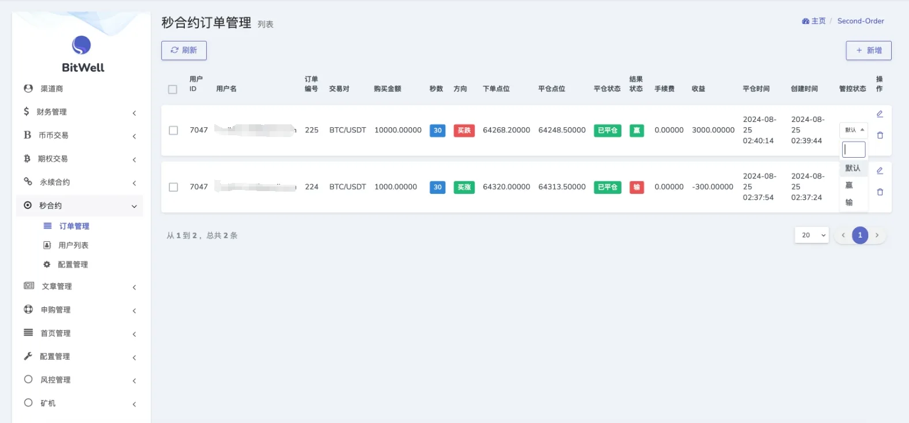Click the BitWell logo icon
The image size is (909, 423).
click(81, 45)
